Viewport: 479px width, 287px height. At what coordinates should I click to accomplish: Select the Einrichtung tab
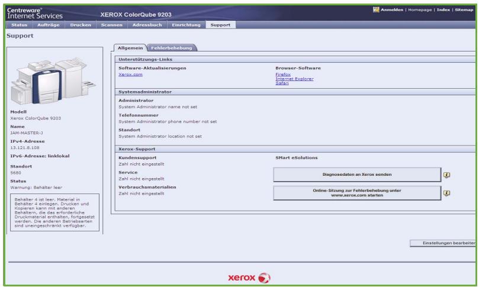[x=186, y=25]
